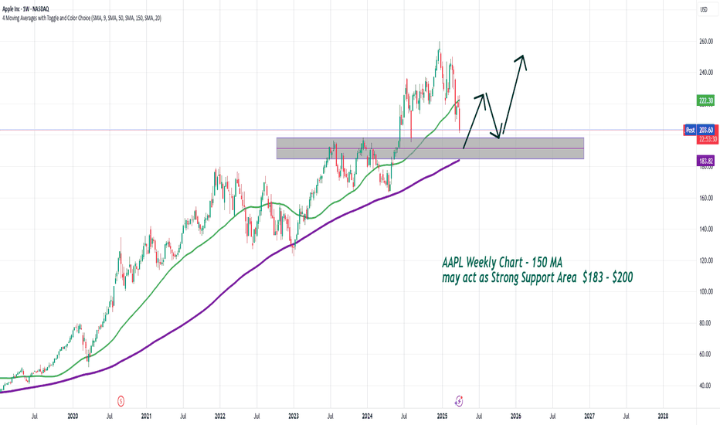Click the 120.00 price axis label
The height and width of the screenshot is (425, 720).
[x=706, y=260]
